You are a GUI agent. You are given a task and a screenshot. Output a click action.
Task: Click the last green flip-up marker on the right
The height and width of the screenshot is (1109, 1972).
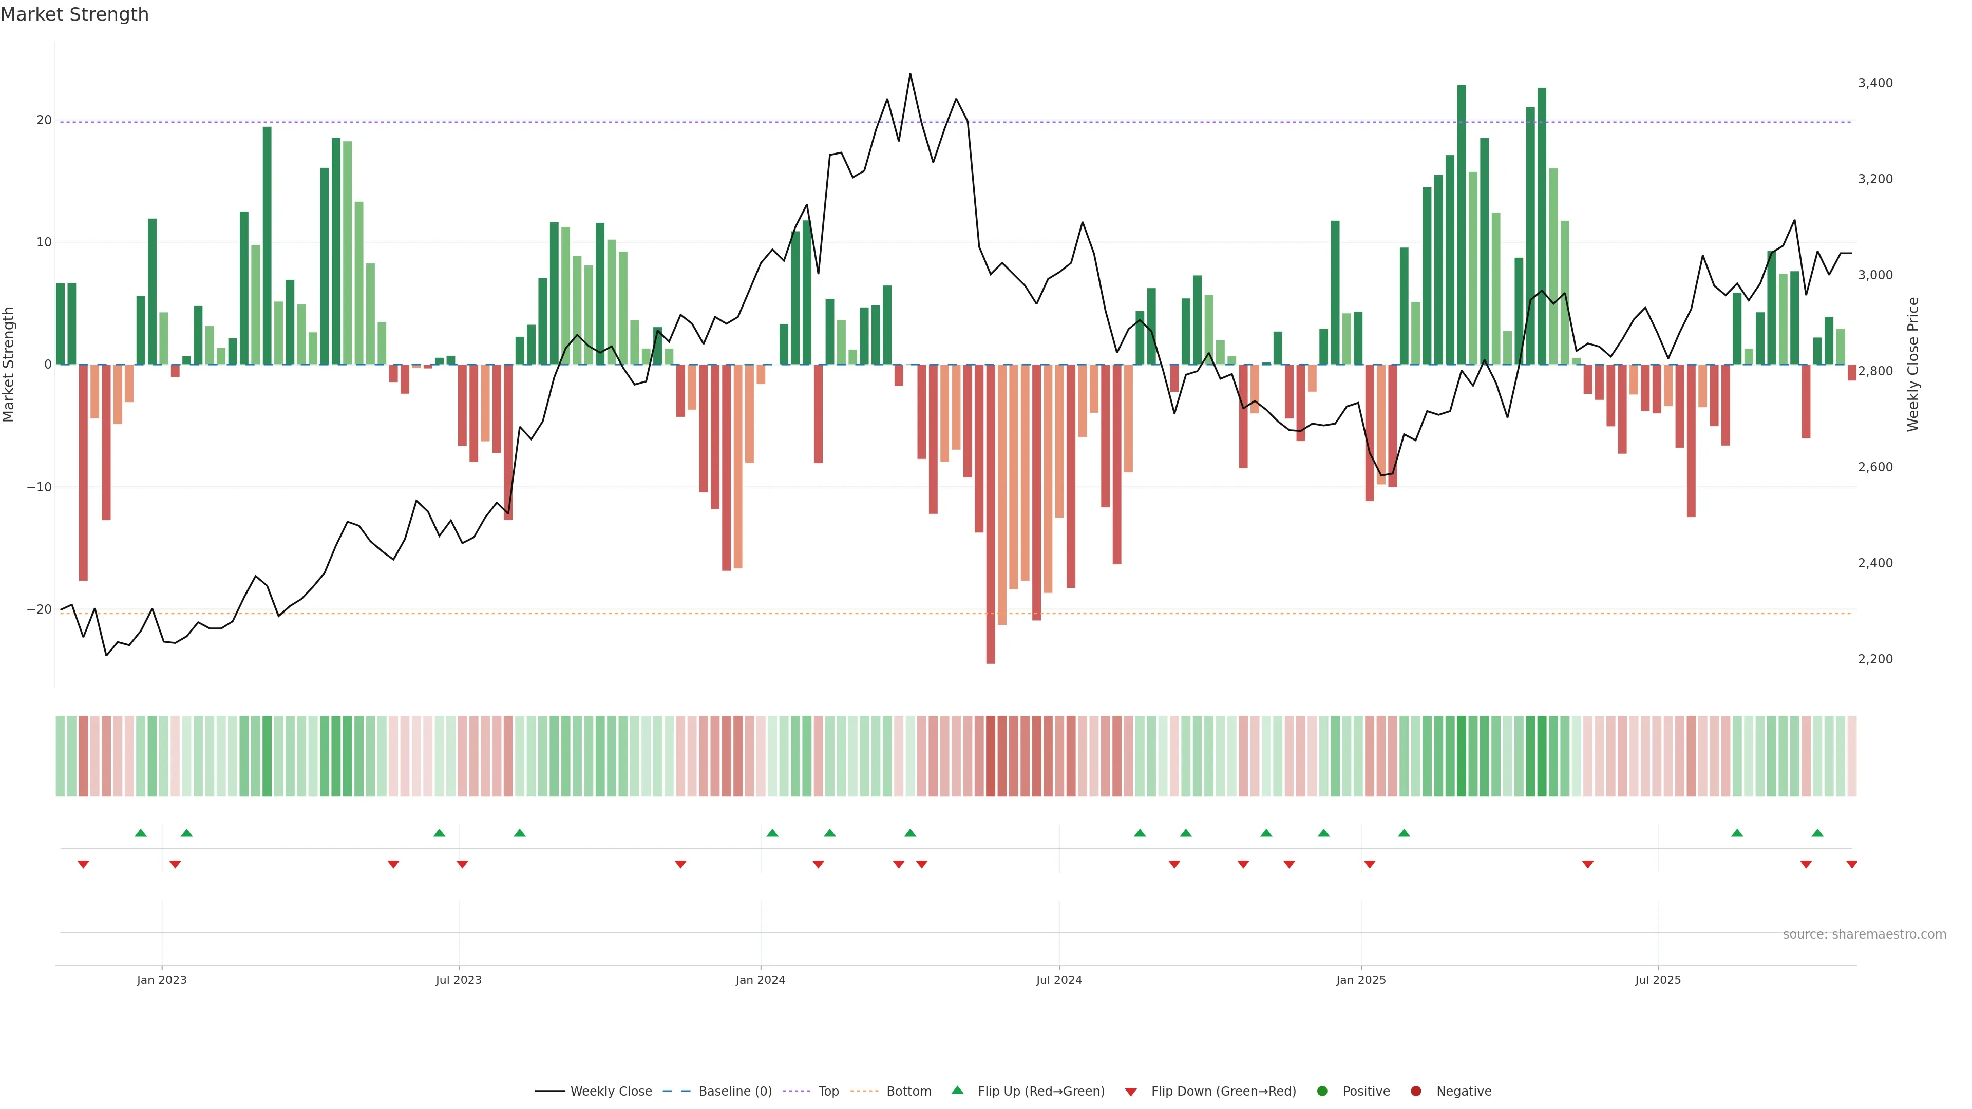[1817, 833]
